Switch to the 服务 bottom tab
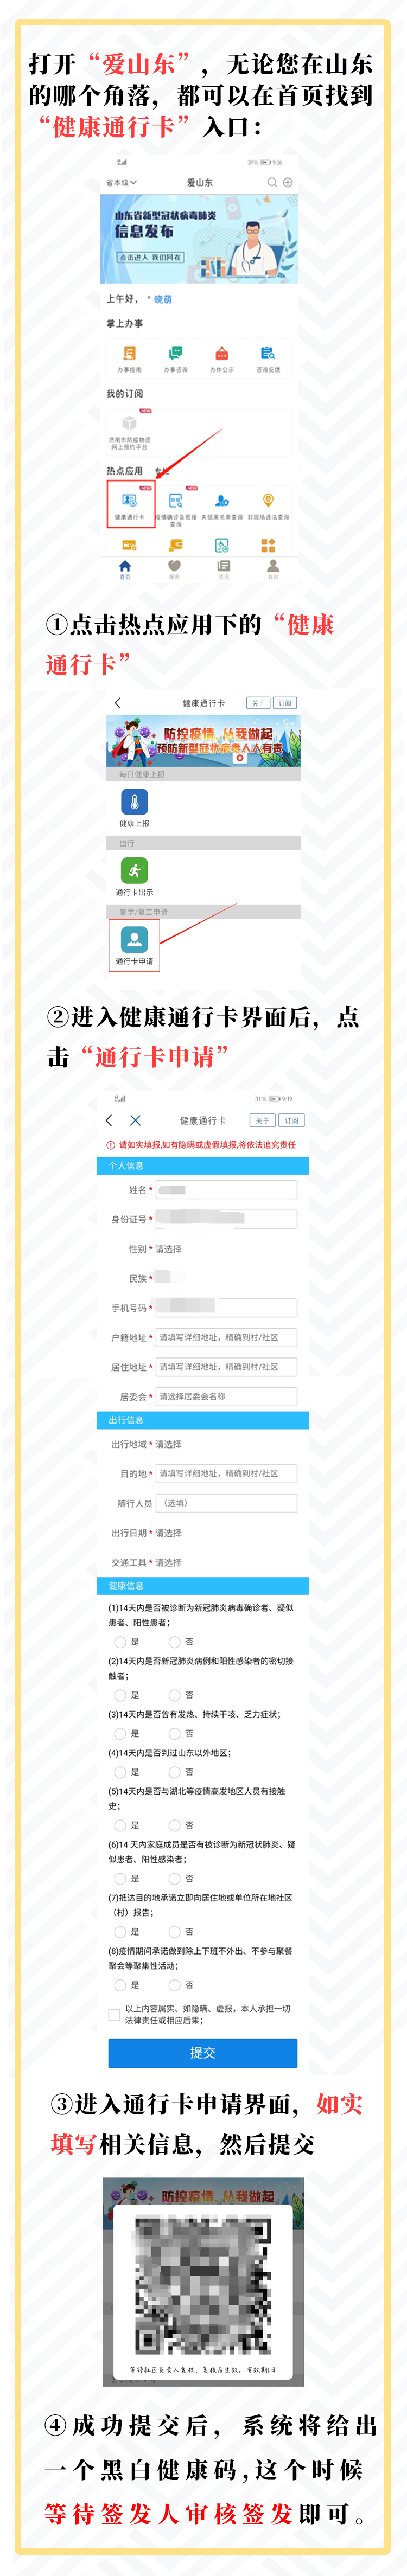This screenshot has height=2576, width=407. click(x=174, y=569)
